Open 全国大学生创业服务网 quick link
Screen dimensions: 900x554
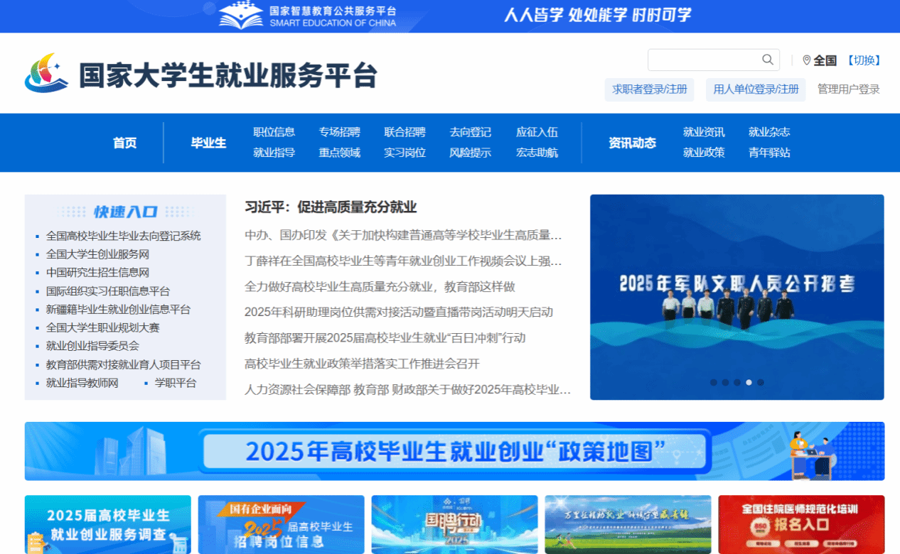[98, 254]
